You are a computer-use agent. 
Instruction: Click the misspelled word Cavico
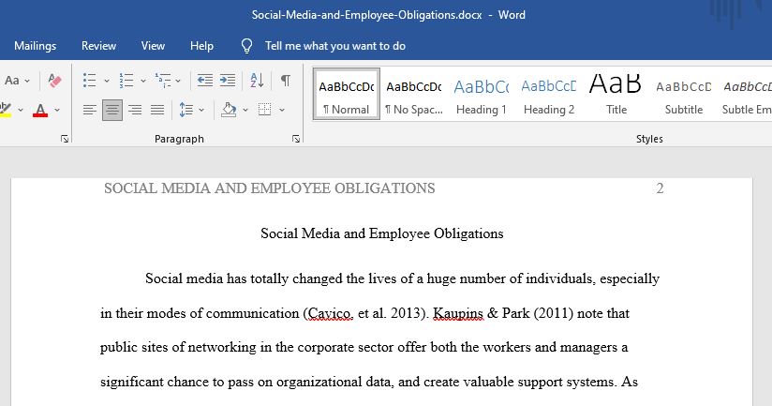(x=330, y=313)
